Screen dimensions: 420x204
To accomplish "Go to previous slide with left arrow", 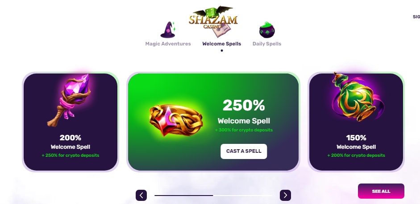I will [x=141, y=196].
